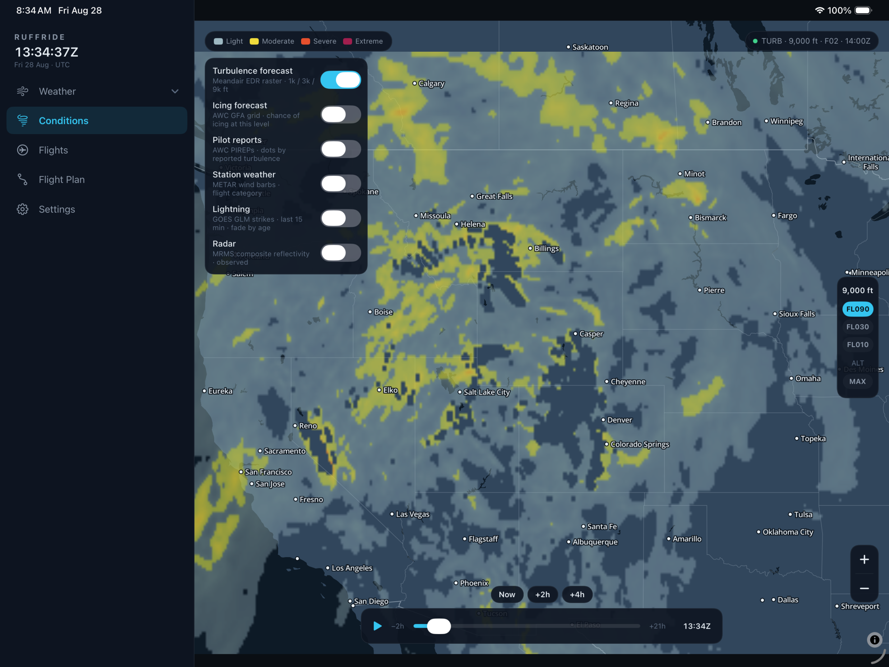Toggle Turbulence forecast layer off
Image resolution: width=889 pixels, height=667 pixels.
[x=340, y=80]
